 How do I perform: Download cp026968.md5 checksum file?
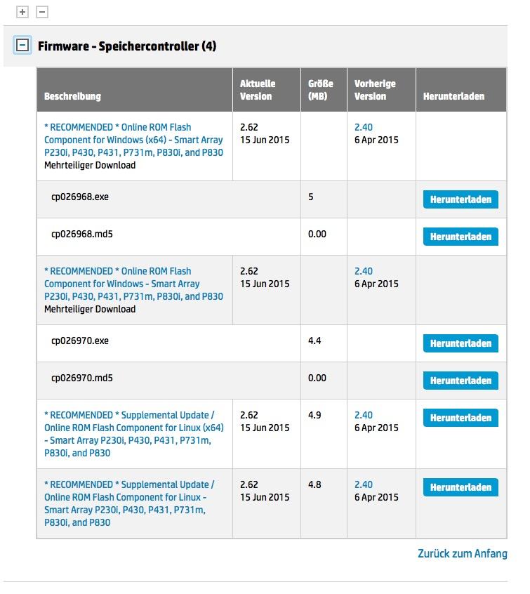(x=461, y=237)
